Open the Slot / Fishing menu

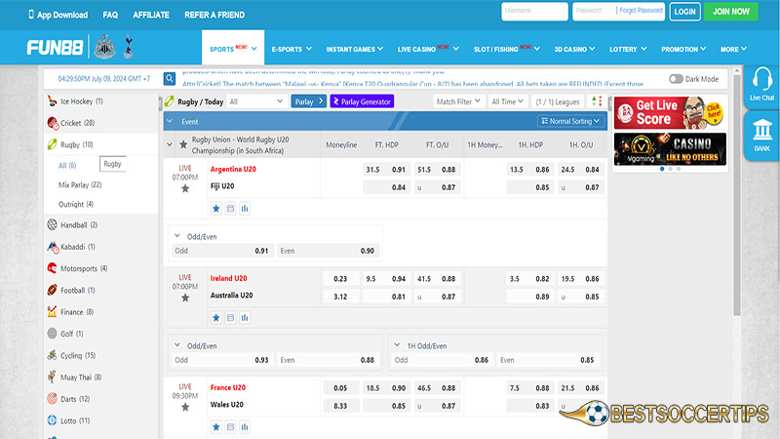tap(506, 49)
